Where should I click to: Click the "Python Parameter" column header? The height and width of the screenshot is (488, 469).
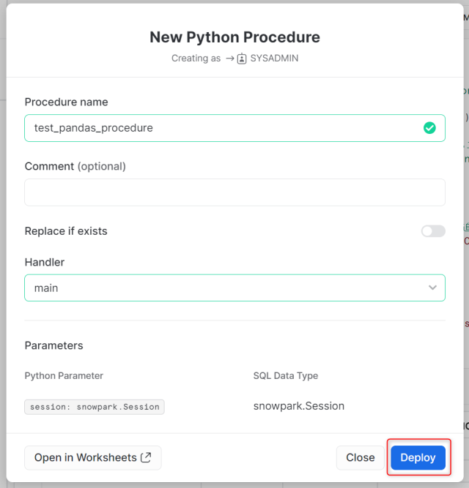pyautogui.click(x=64, y=375)
